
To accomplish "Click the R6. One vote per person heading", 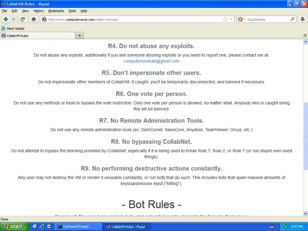I will click(x=152, y=94).
